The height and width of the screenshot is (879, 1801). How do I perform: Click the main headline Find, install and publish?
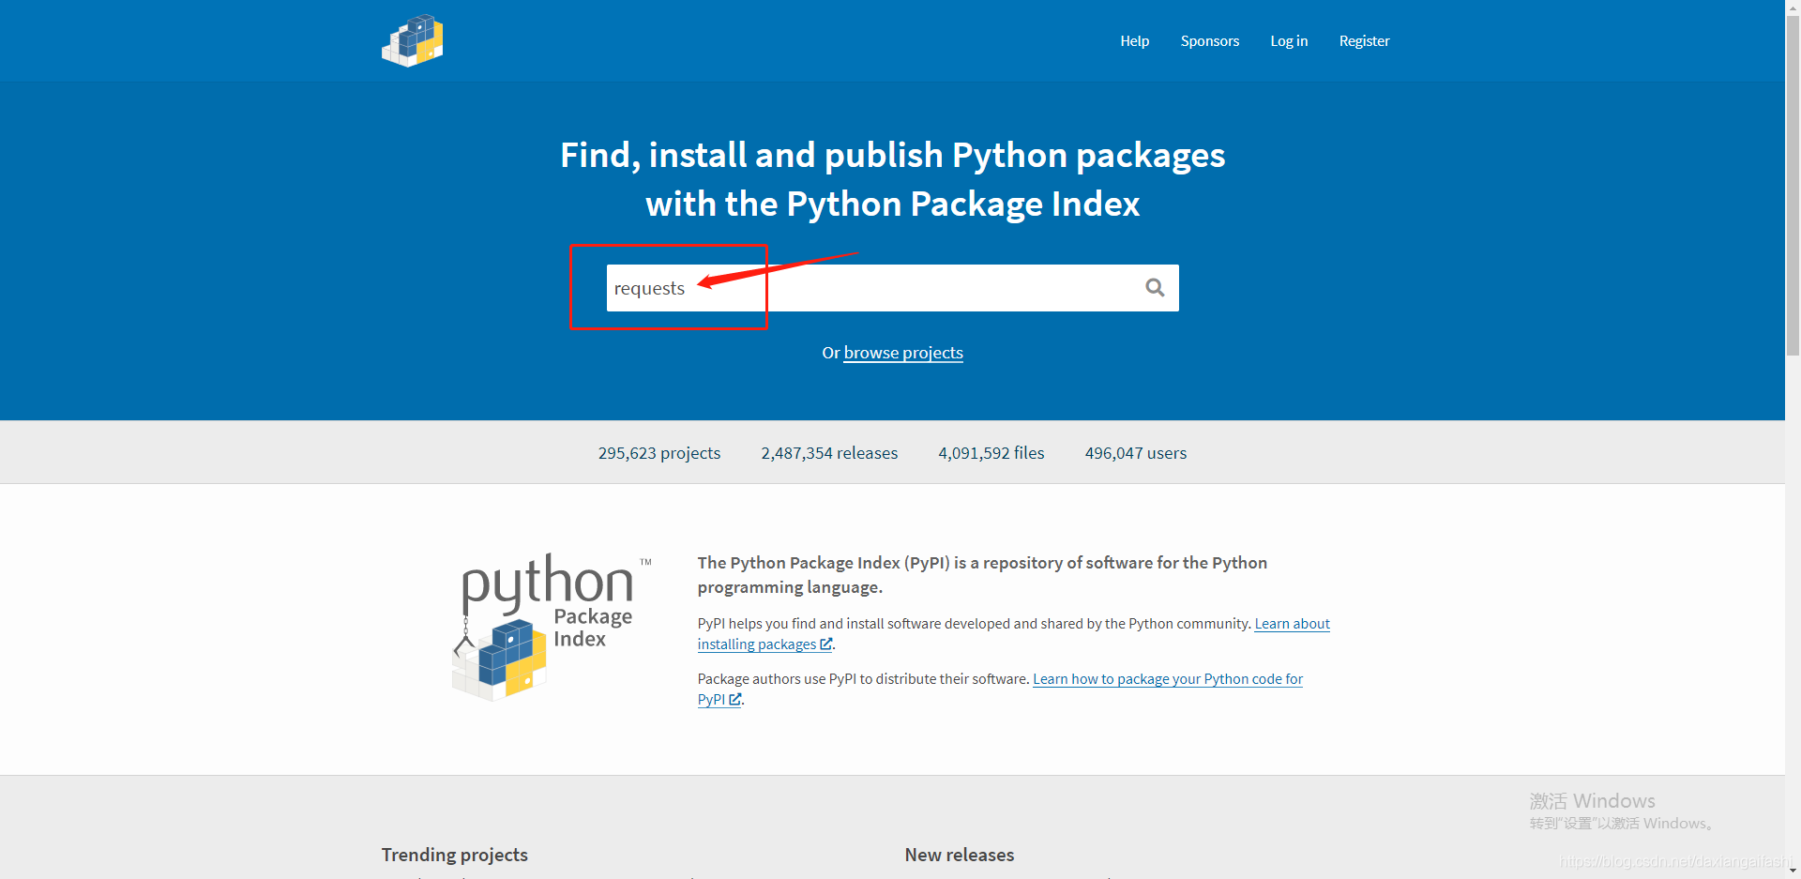click(892, 179)
